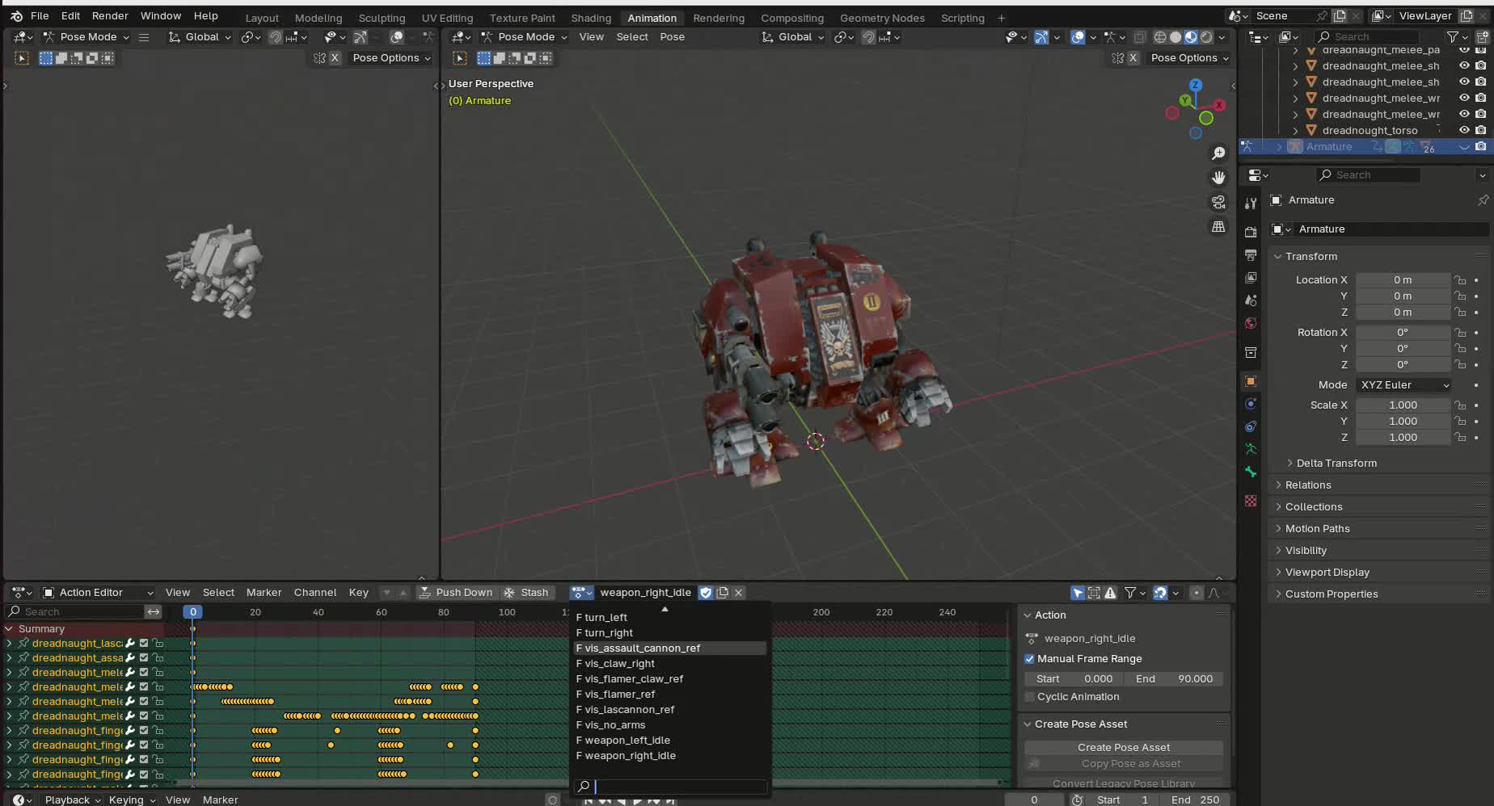The width and height of the screenshot is (1494, 806).
Task: Toggle proportional editing in the Dope Sheet
Action: pyautogui.click(x=1196, y=592)
